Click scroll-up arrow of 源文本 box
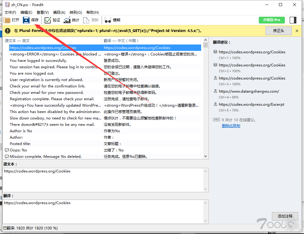Screen dimensions: 304x234 205,171
